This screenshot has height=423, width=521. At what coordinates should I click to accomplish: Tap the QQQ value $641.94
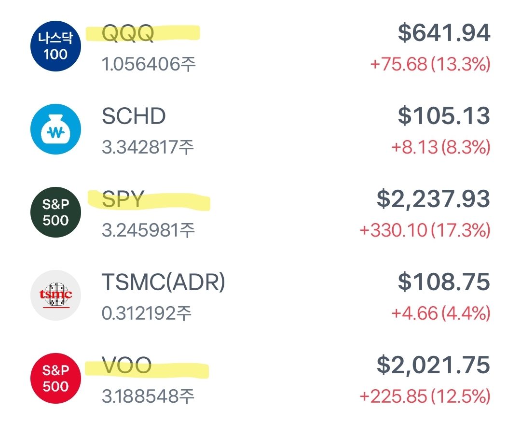(444, 33)
